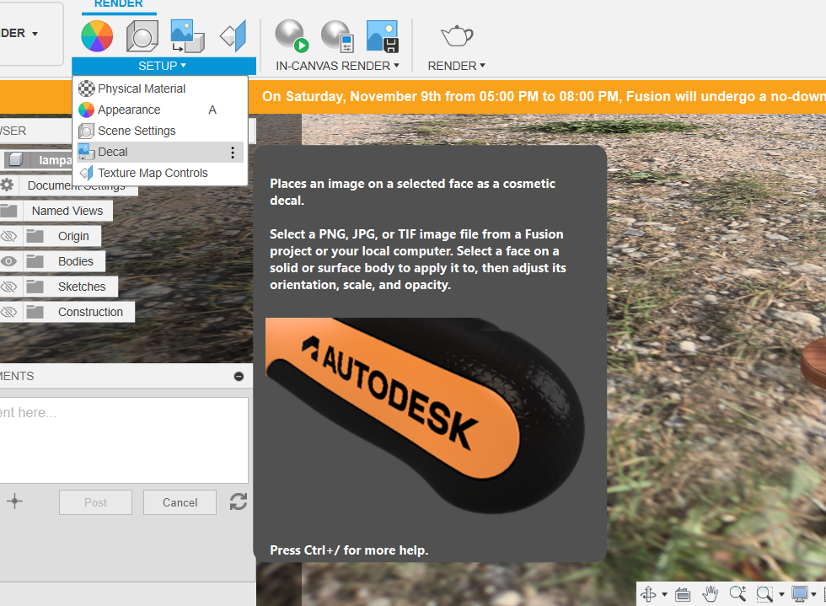Click the Appearance menu entry icon
Image resolution: width=826 pixels, height=606 pixels.
(86, 110)
